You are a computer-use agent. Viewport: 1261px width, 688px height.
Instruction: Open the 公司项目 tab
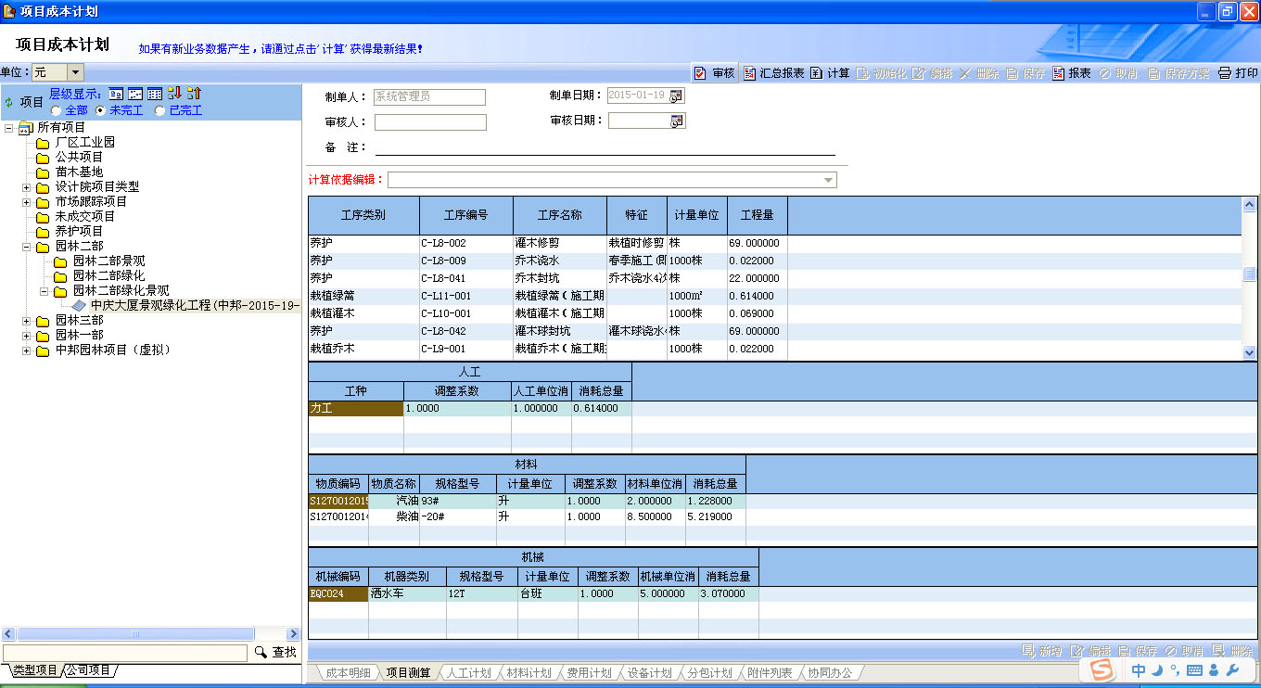(89, 670)
